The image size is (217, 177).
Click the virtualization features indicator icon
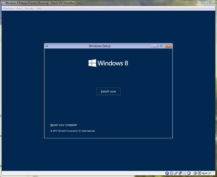(189, 173)
